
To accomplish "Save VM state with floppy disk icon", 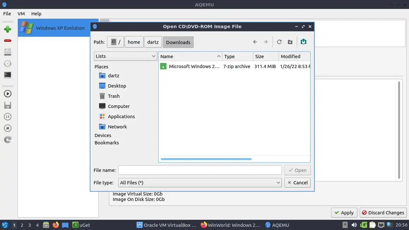I will click(x=8, y=105).
